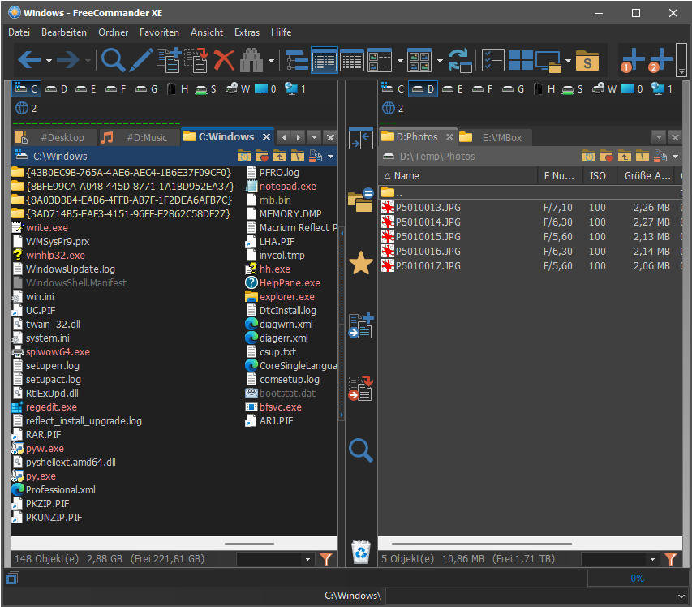Sort by the Name column header
This screenshot has width=692, height=607.
[x=458, y=176]
